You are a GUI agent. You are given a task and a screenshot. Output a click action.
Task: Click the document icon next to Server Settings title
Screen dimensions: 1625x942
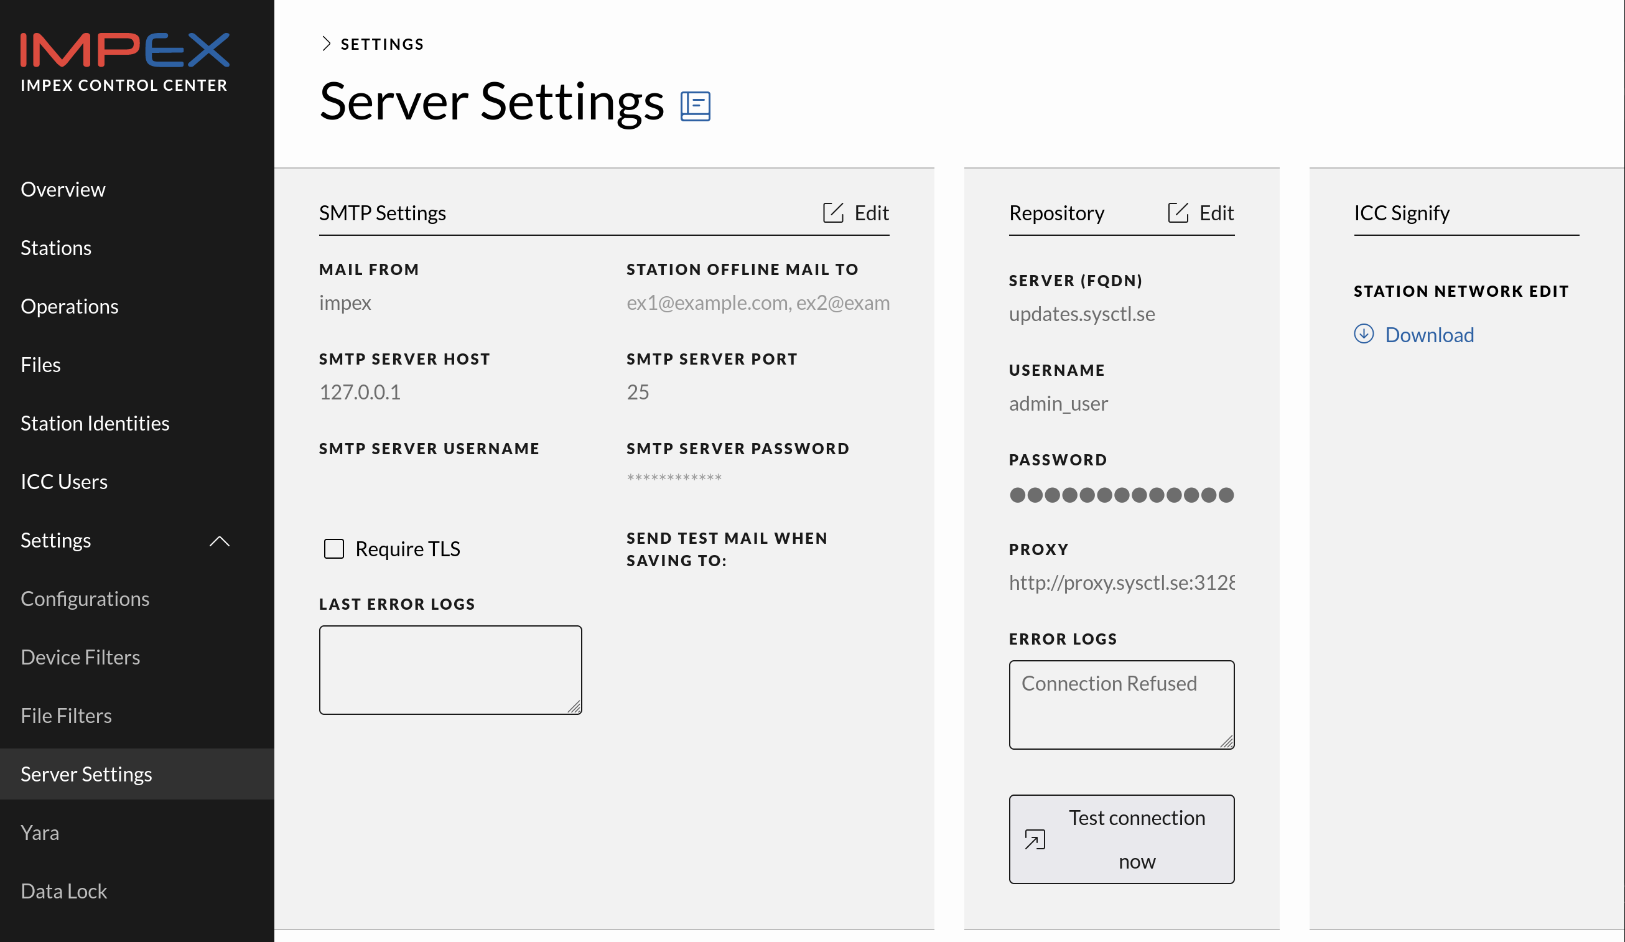click(x=695, y=105)
